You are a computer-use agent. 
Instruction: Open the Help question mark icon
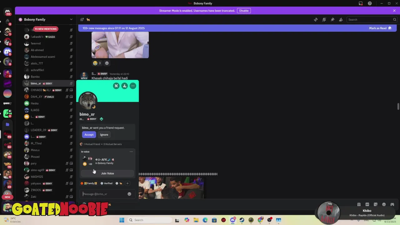370,3
